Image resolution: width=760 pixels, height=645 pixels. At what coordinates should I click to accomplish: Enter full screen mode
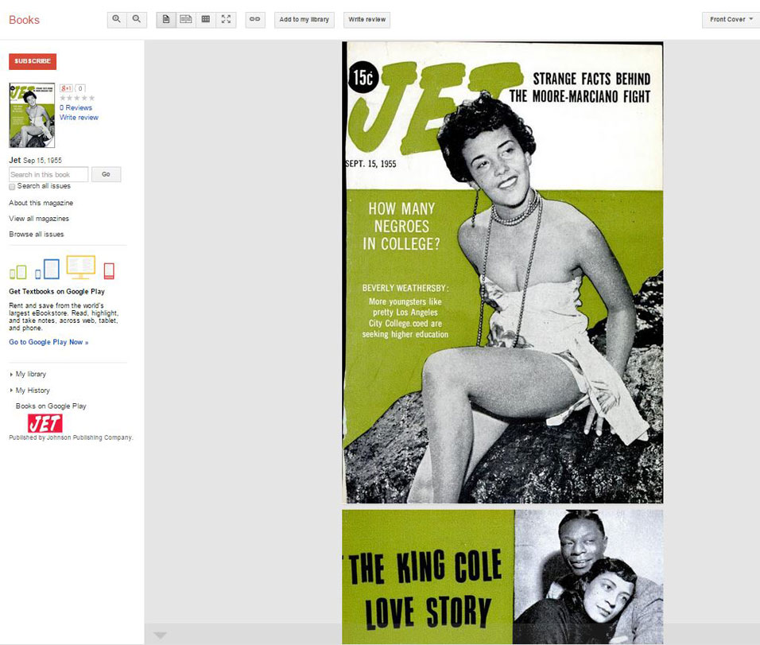pos(226,19)
